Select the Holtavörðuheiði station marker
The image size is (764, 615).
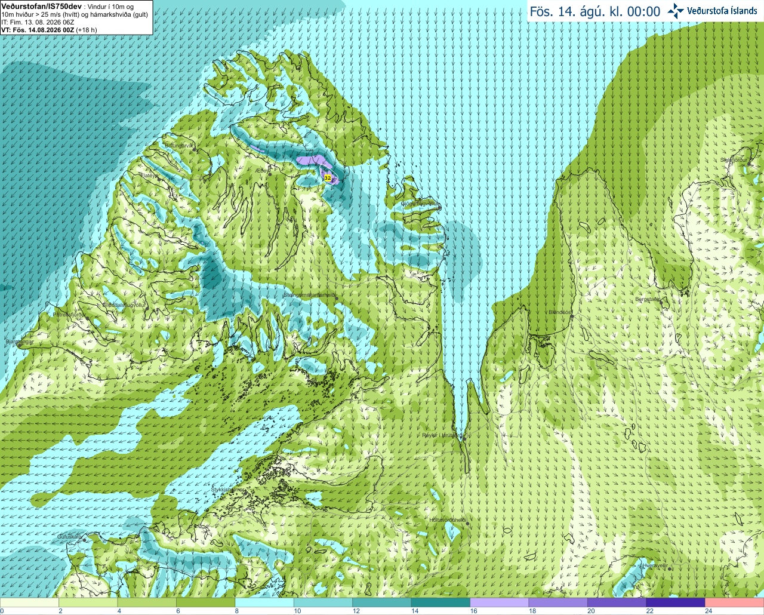tap(468, 524)
